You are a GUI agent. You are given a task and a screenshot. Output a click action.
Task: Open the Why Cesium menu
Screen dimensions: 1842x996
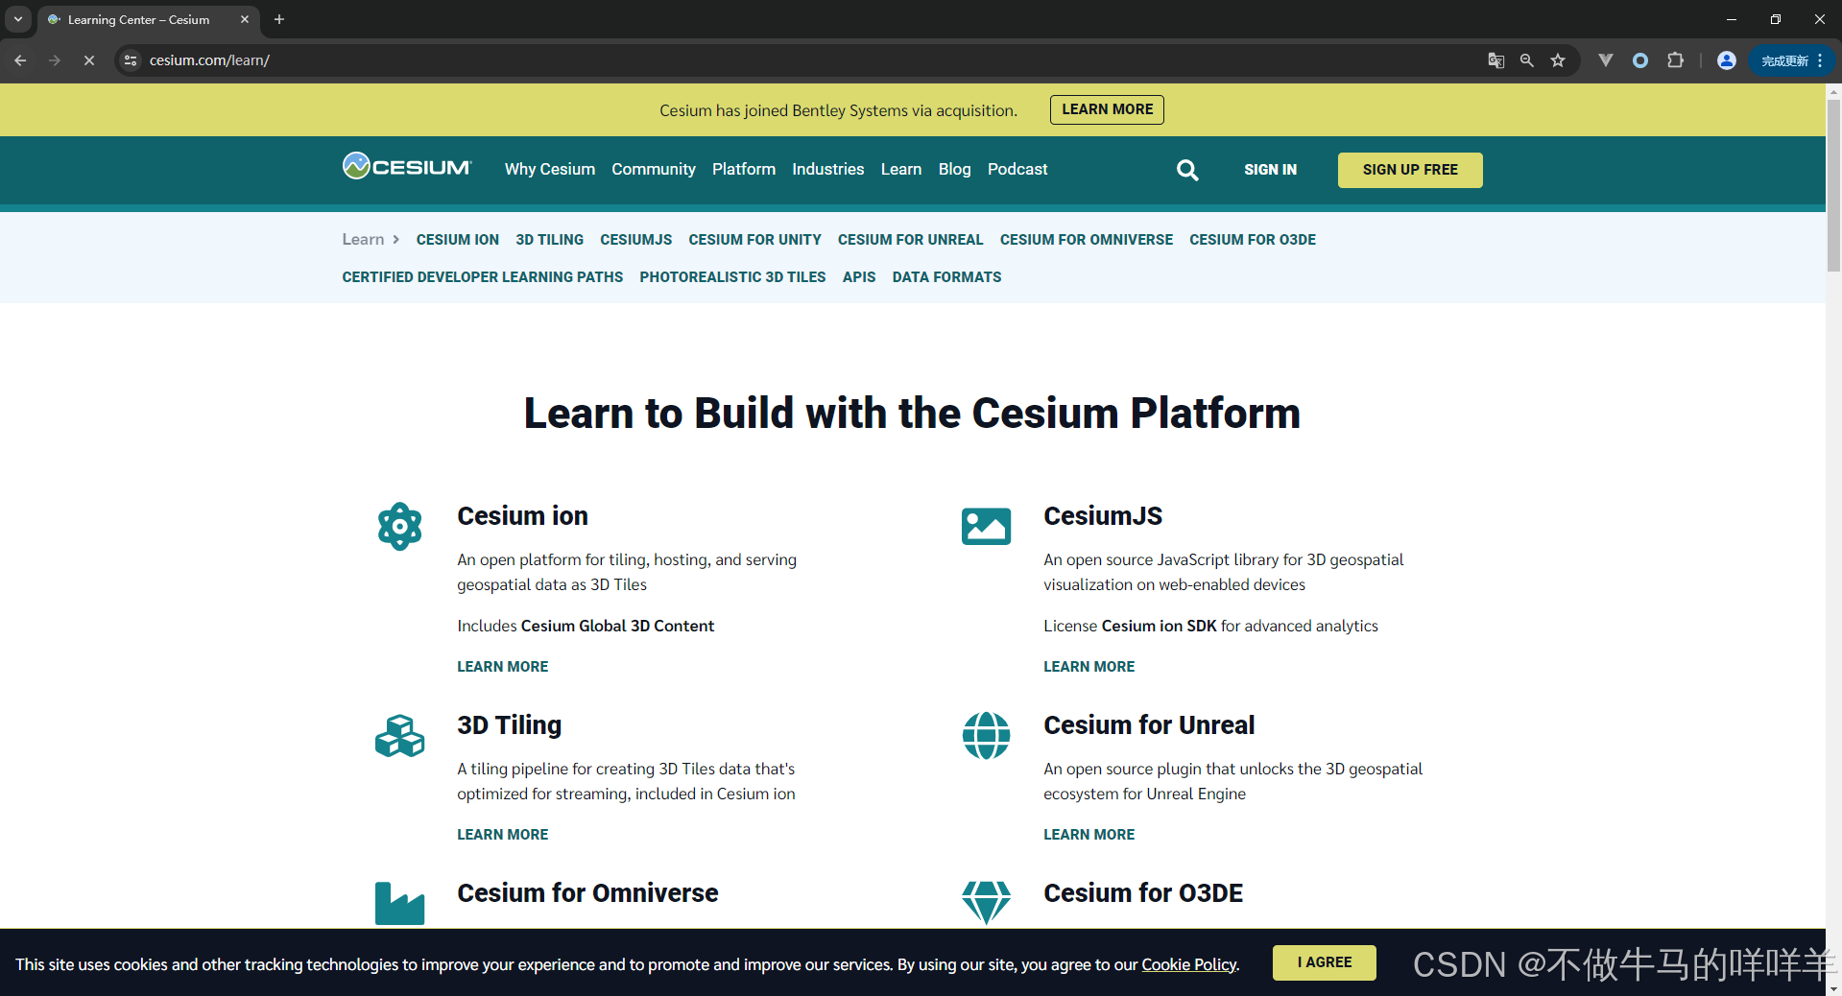click(550, 169)
